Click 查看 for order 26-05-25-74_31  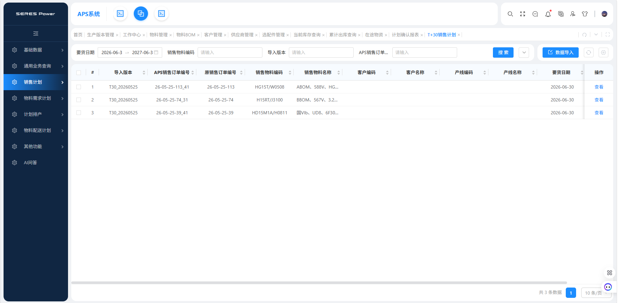599,100
